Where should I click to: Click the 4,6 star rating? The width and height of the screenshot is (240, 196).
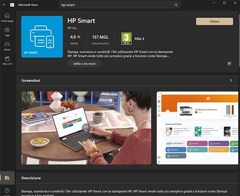click(x=75, y=37)
